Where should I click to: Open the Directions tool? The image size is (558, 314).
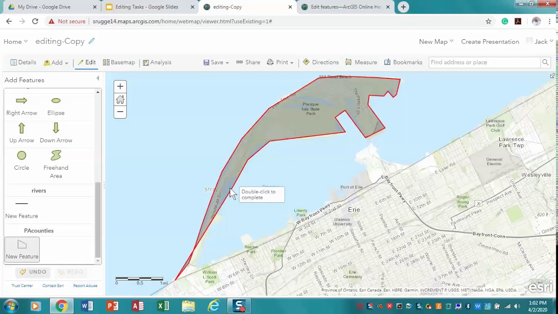click(320, 62)
